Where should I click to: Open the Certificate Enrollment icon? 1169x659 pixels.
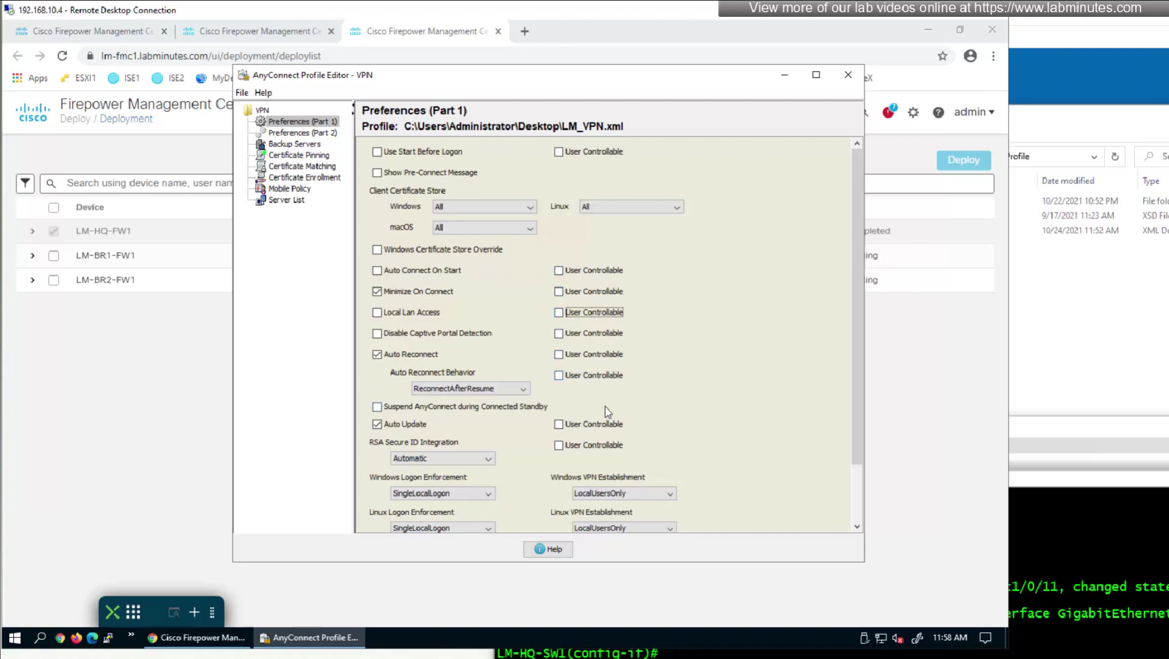tap(261, 177)
